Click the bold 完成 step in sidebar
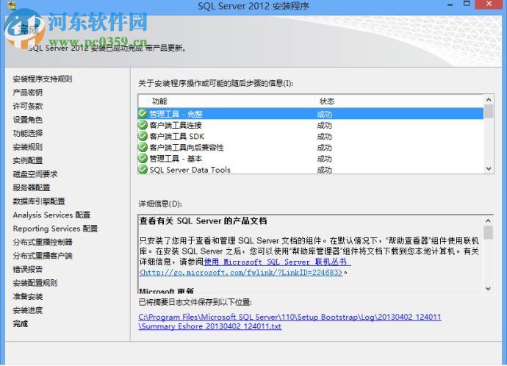The image size is (507, 366). click(x=20, y=323)
